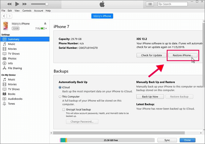
Task: Enable Encrypt local backup checkbox
Action: pyautogui.click(x=64, y=110)
